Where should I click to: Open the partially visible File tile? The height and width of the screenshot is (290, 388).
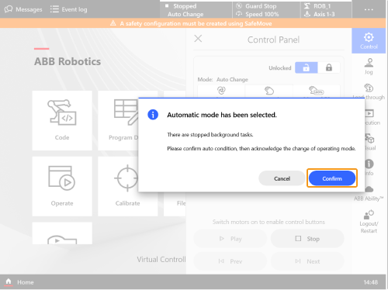click(175, 204)
